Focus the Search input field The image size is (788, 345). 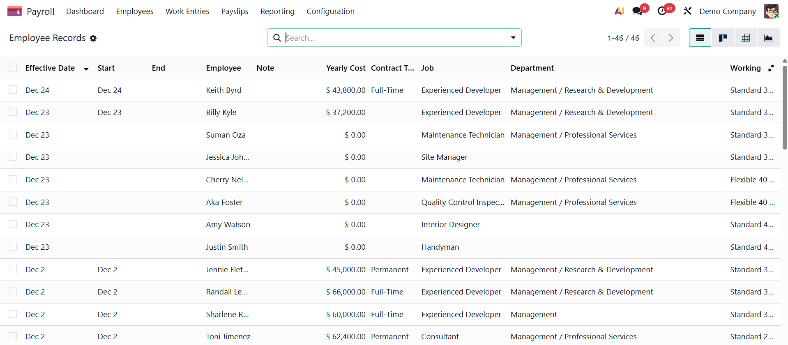pyautogui.click(x=394, y=38)
